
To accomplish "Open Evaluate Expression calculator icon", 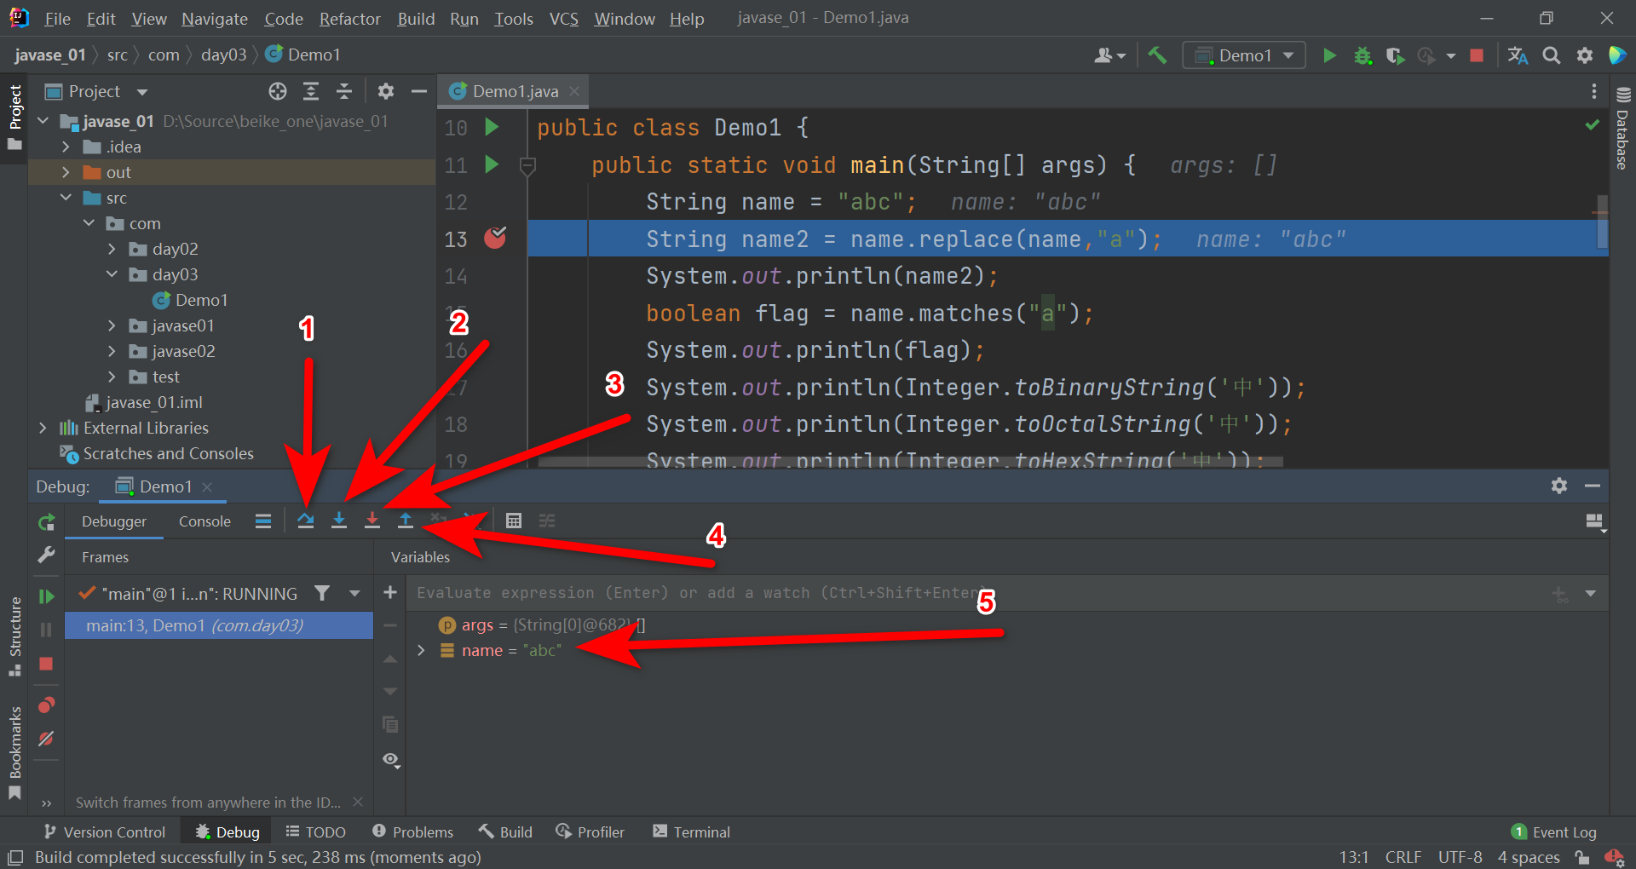I will (514, 521).
